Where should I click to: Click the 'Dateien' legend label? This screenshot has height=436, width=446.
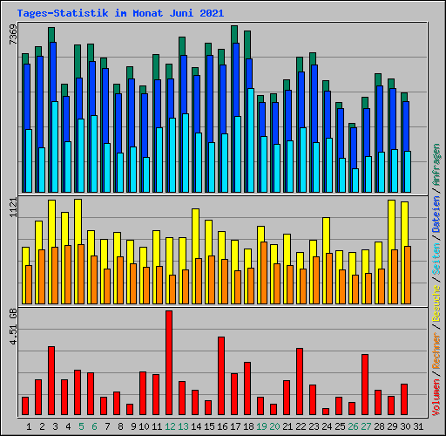[x=436, y=215]
